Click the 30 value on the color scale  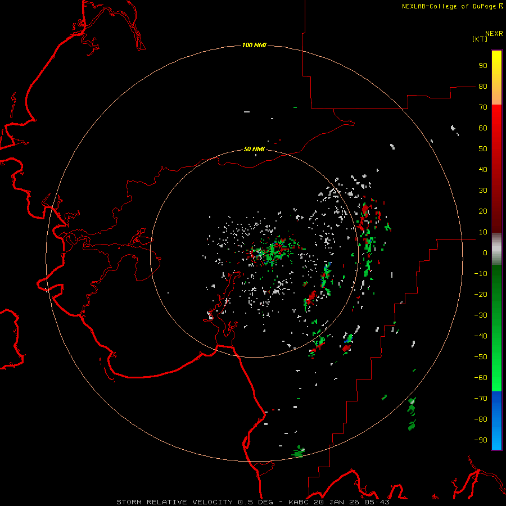coord(483,191)
